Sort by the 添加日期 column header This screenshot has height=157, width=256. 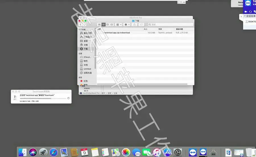pos(179,29)
